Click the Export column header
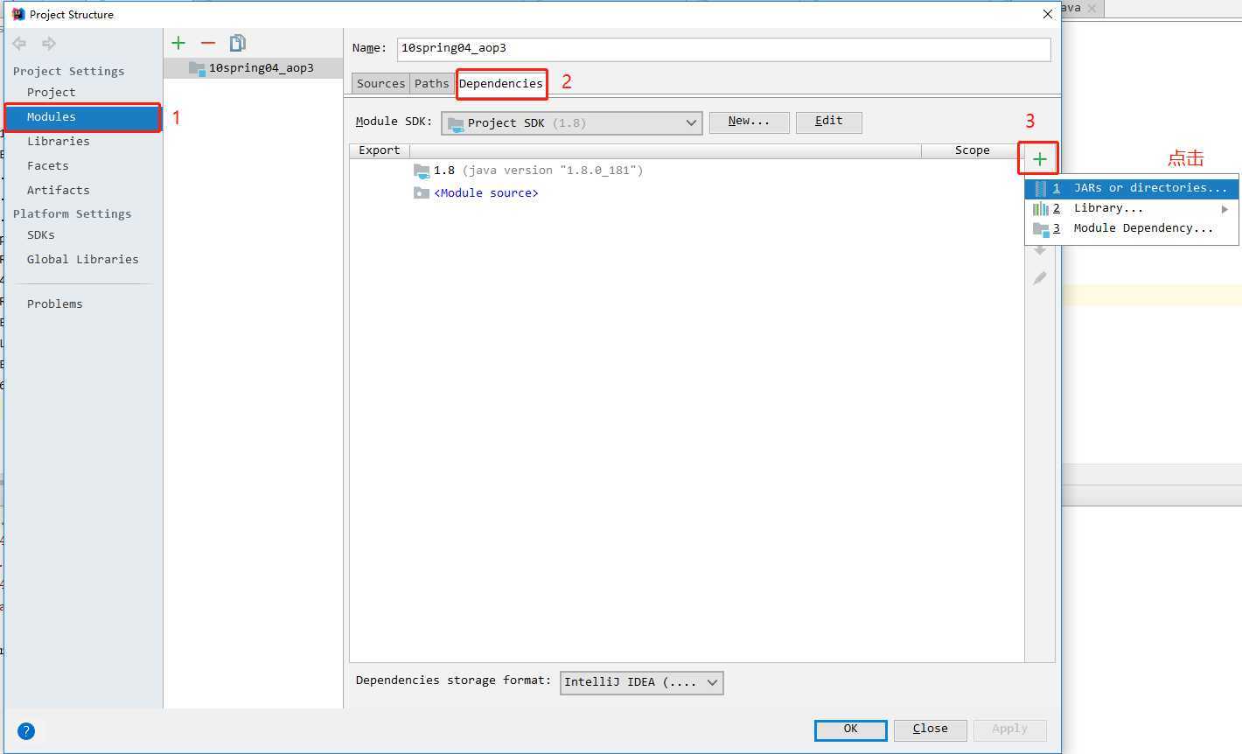The width and height of the screenshot is (1242, 754). coord(379,150)
